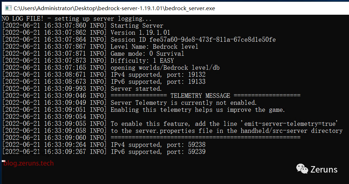Screen dimensions: 349x184
Task: Click the 'NO LOG FILE!' first console line
Action: [x=77, y=19]
